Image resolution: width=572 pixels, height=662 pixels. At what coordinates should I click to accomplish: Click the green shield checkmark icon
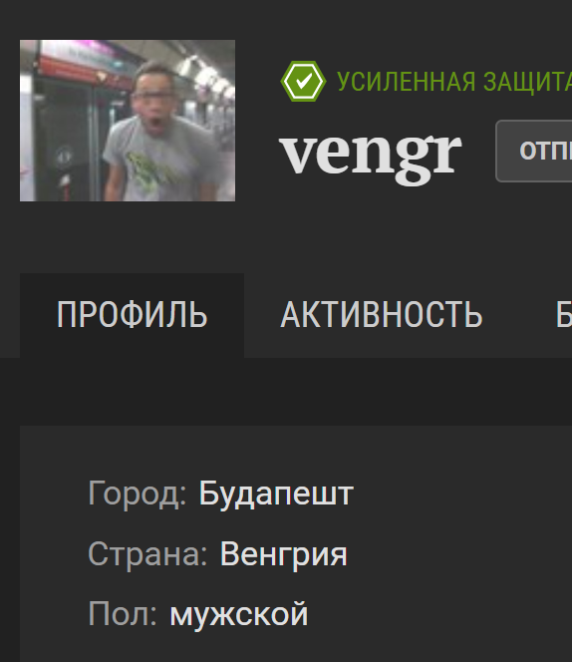coord(303,82)
